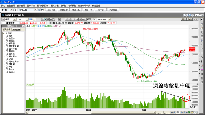Click the 除 button in chart toolbar
The width and height of the screenshot is (205, 115).
[x=59, y=19]
